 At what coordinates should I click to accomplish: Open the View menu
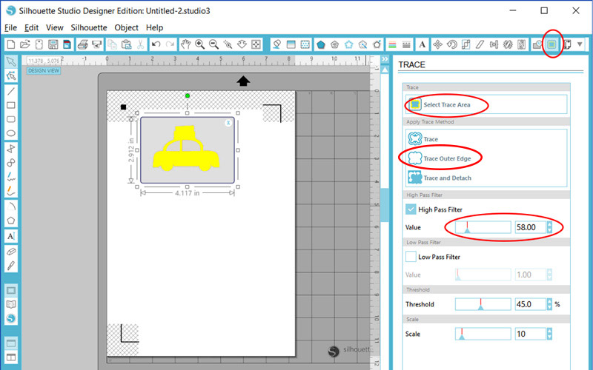pos(55,27)
